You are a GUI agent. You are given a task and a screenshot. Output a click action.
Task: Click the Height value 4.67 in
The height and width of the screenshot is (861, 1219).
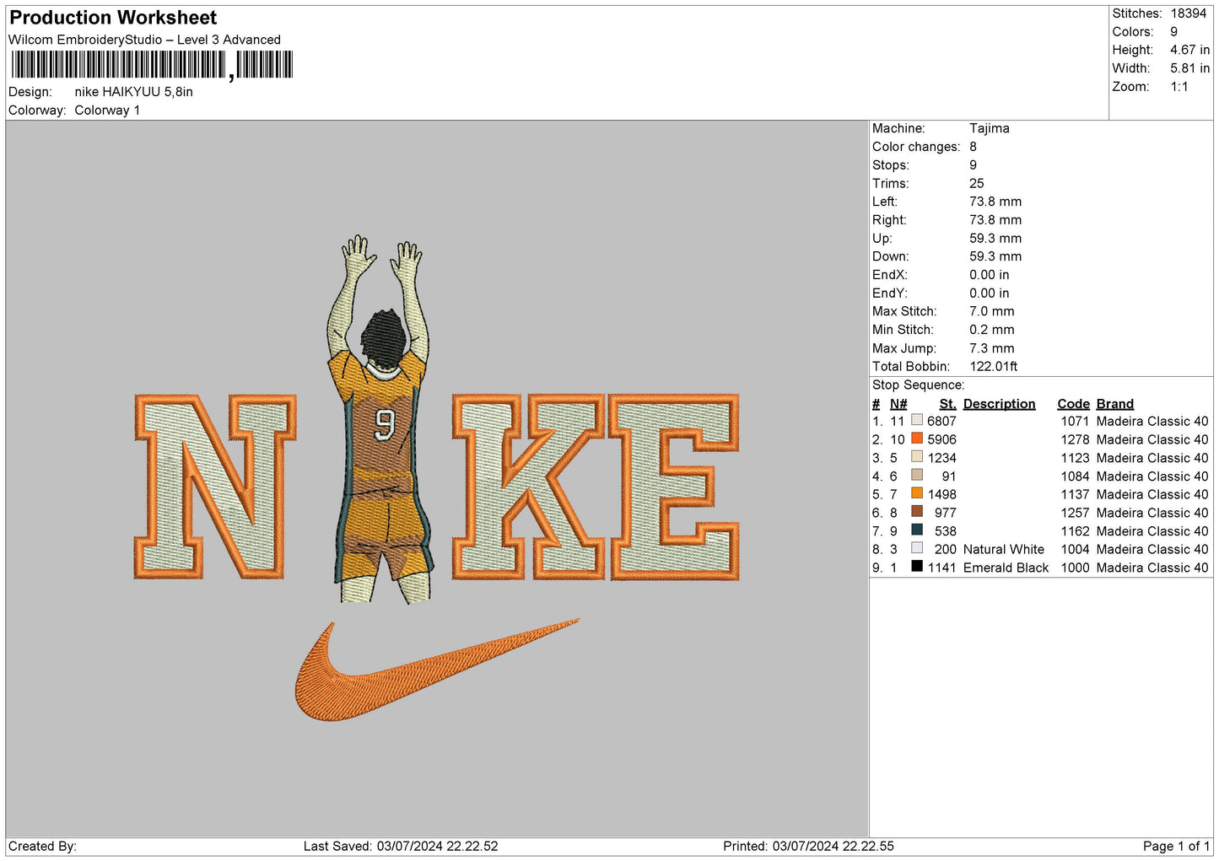pos(1189,50)
